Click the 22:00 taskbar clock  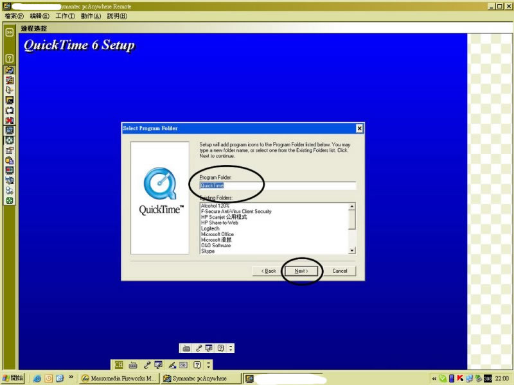[x=502, y=379]
